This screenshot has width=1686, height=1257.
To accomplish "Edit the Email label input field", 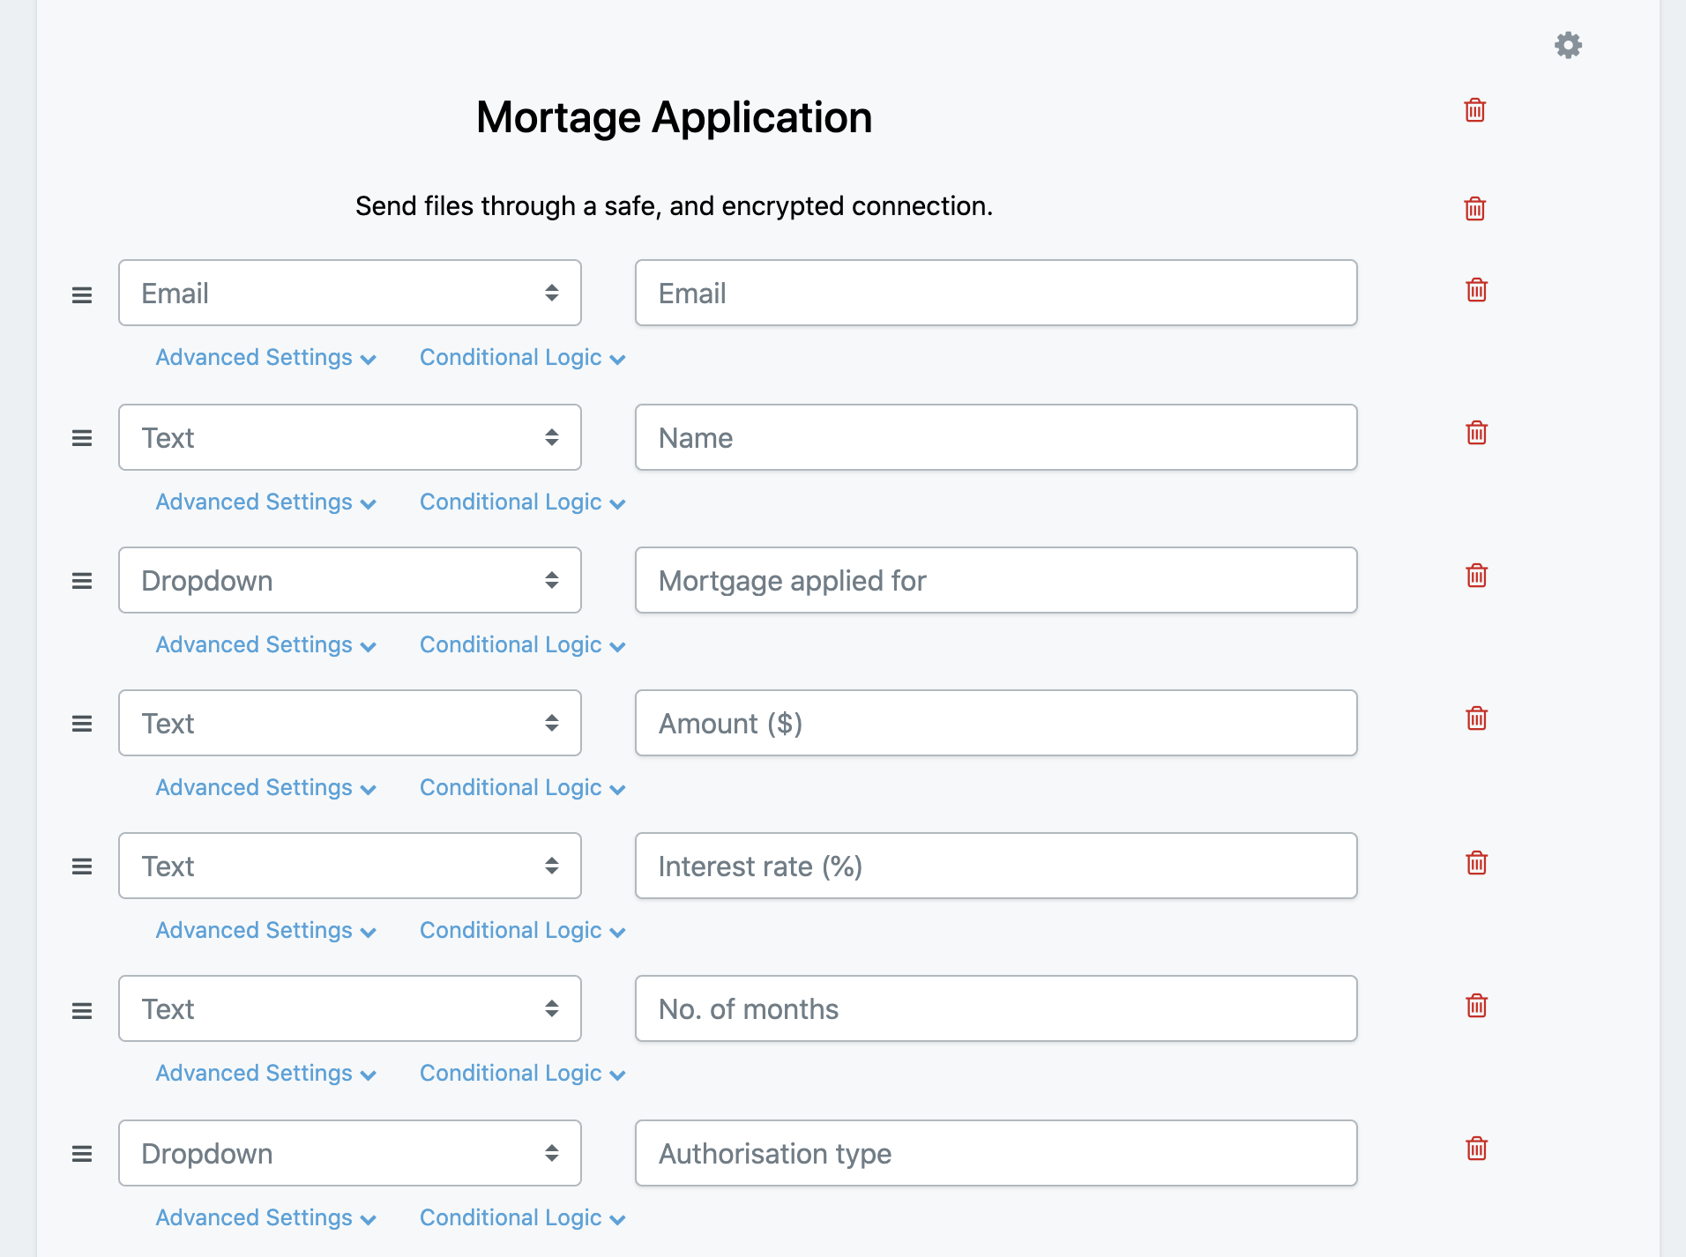I will (996, 293).
